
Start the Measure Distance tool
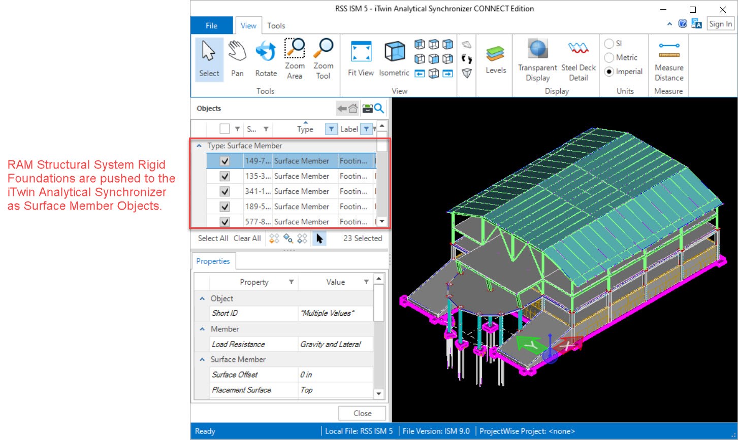(669, 59)
